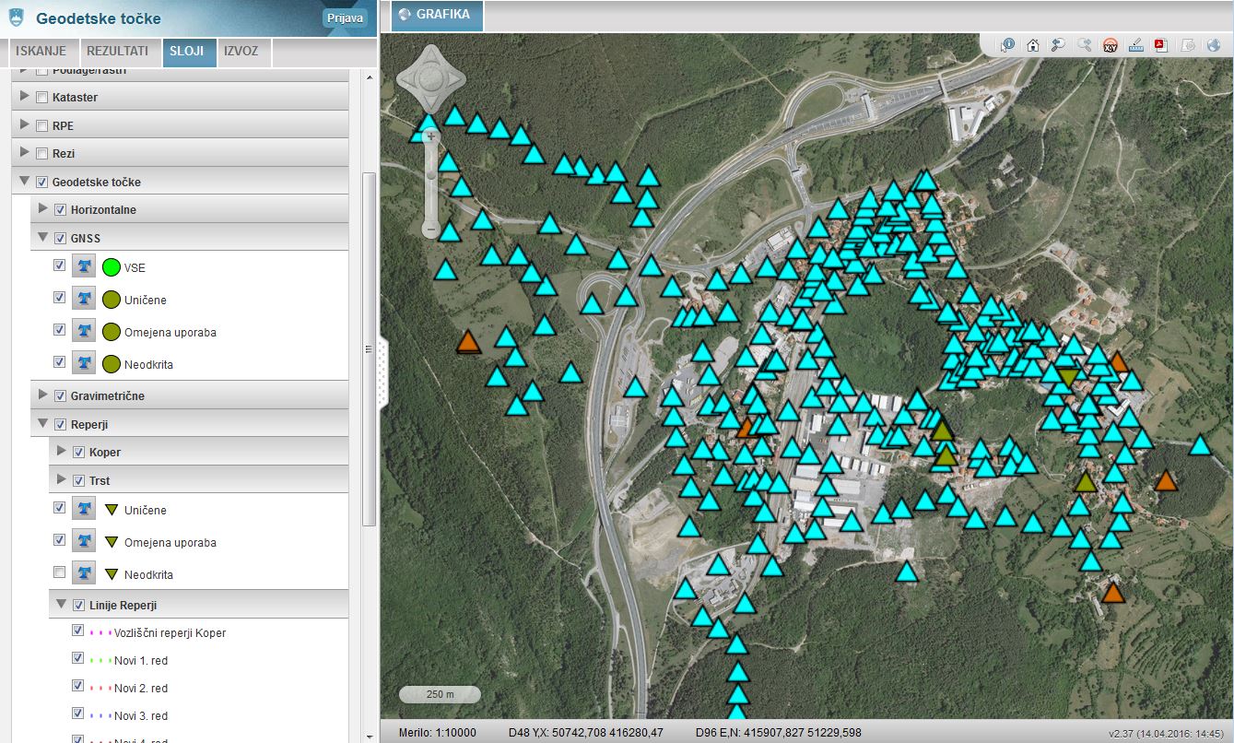Zoom in with the plus button
Image resolution: width=1234 pixels, height=743 pixels.
point(430,137)
